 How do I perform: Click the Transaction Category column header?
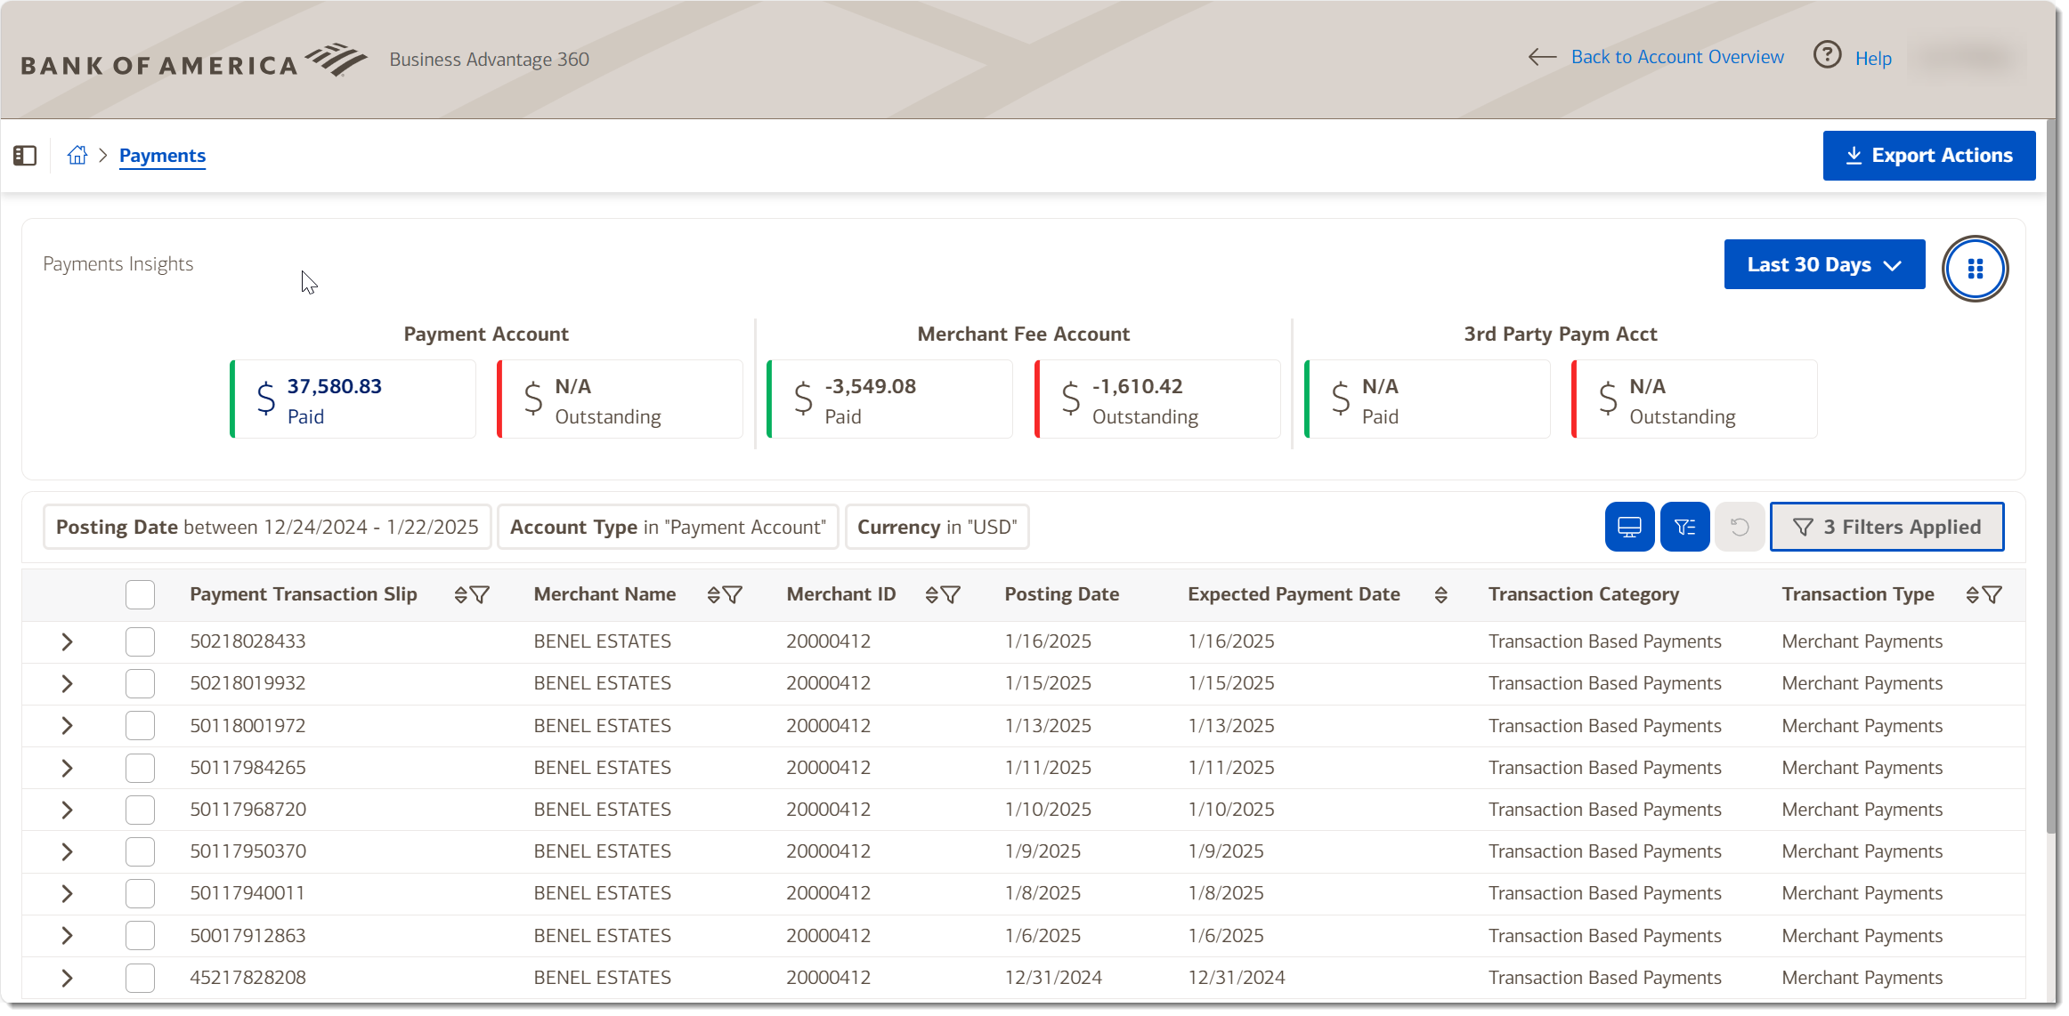(1584, 594)
